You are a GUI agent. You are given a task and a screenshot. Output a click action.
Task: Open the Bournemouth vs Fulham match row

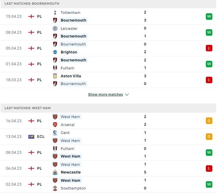coord(108,64)
